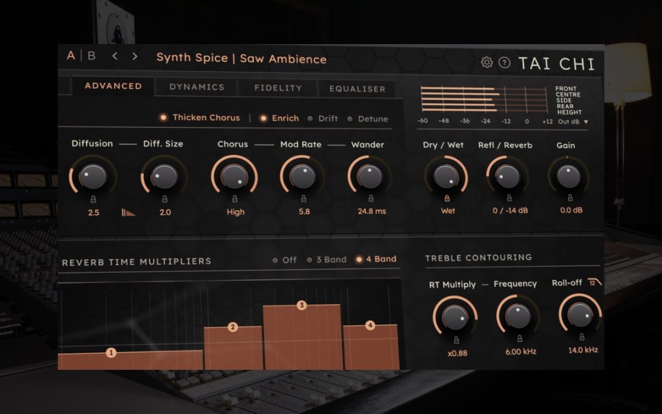Screen dimensions: 662x414
Task: Switch to the EQUALISER tab
Action: (x=357, y=89)
